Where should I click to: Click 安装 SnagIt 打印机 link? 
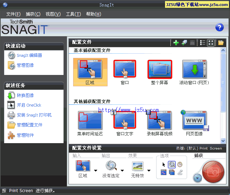34,115
